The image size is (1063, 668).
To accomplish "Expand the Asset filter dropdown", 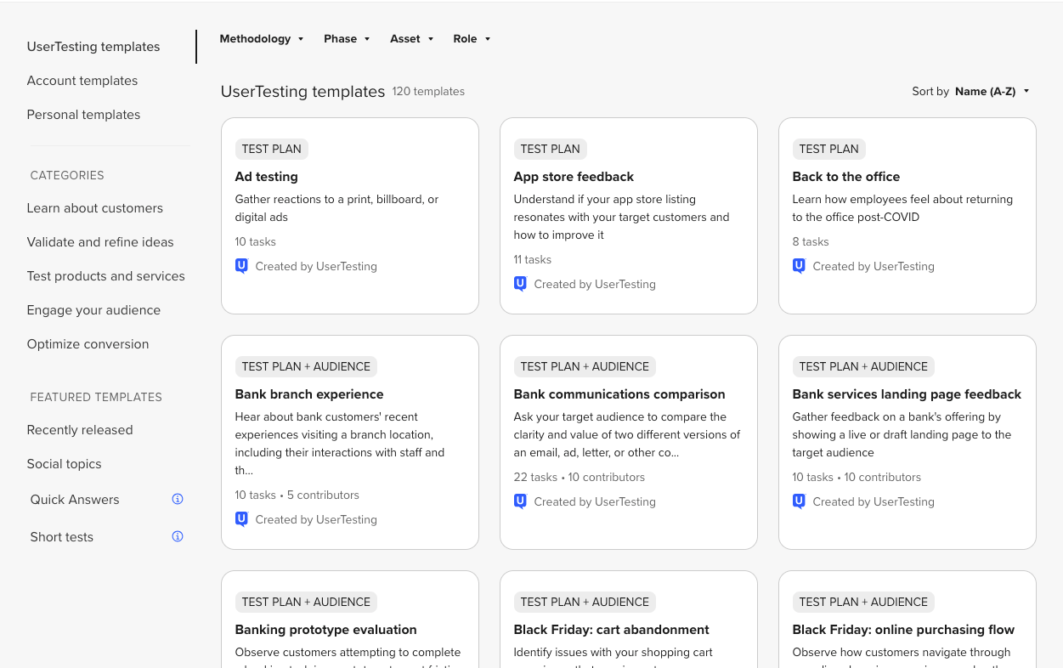I will coord(412,38).
